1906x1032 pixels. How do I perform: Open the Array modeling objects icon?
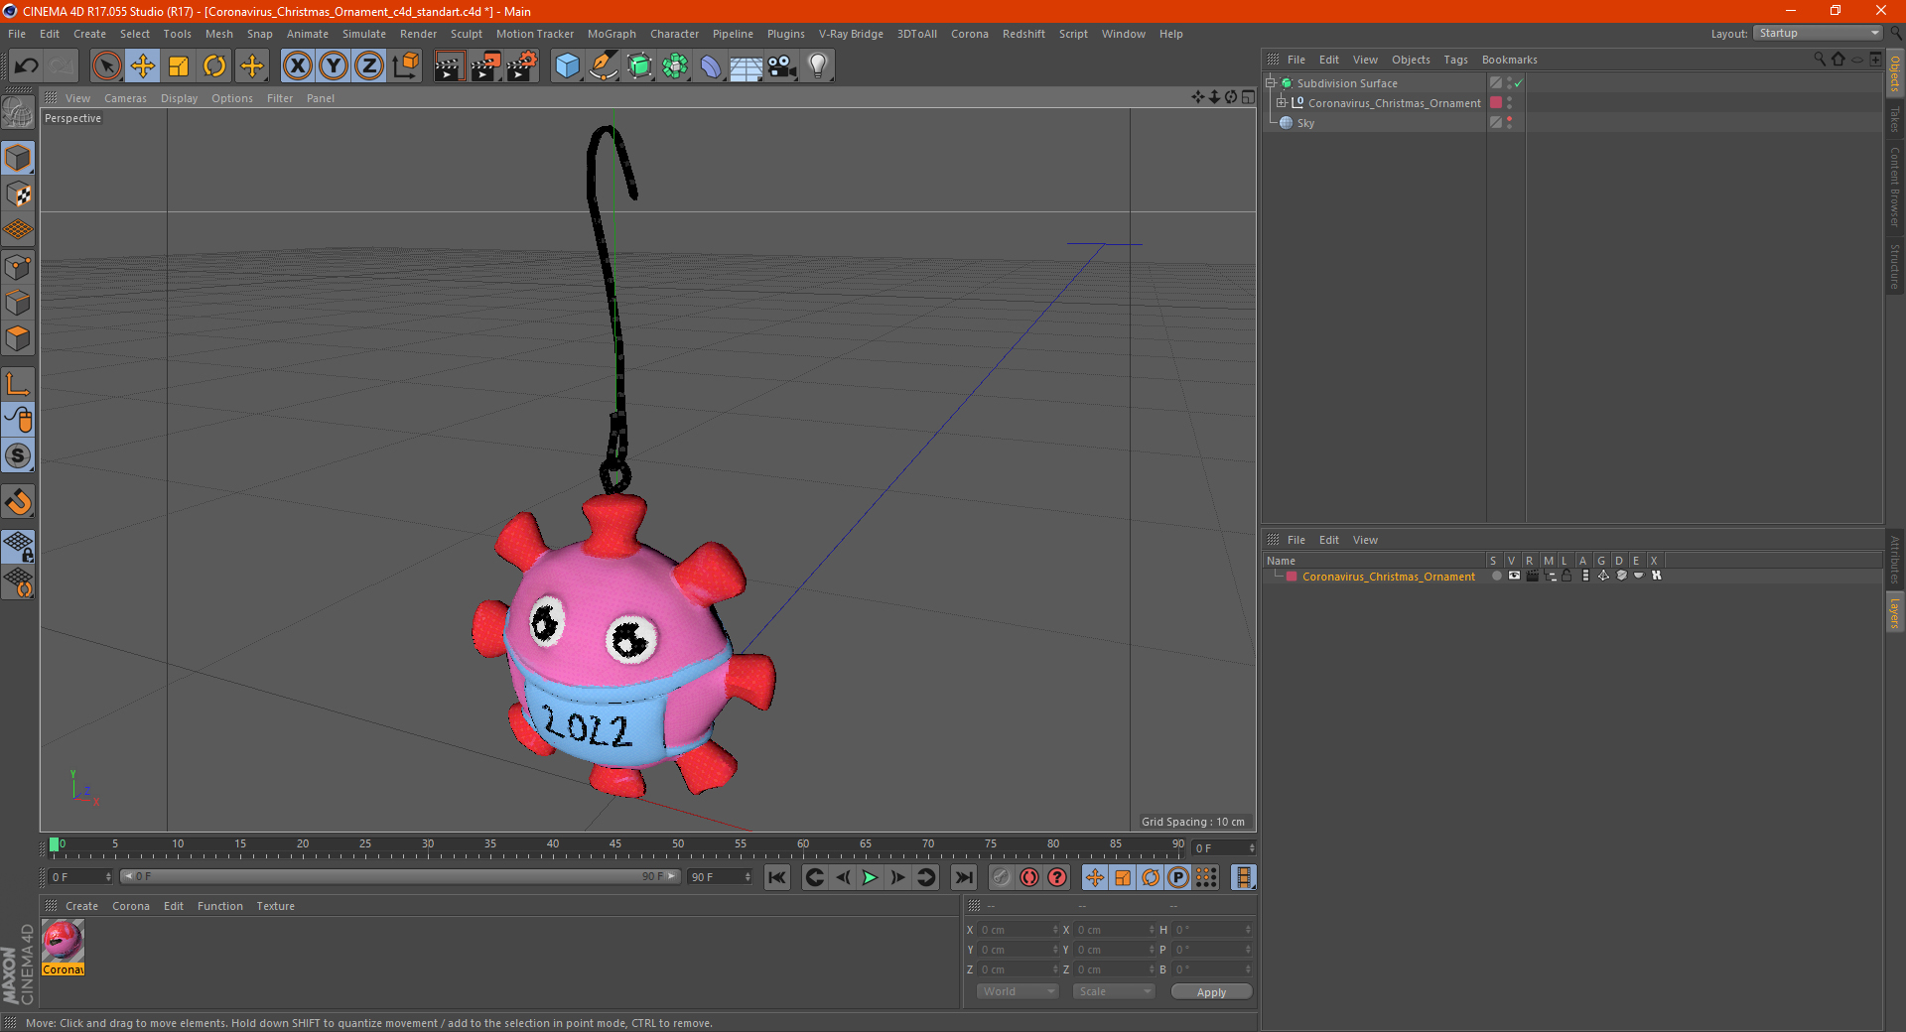pos(675,66)
